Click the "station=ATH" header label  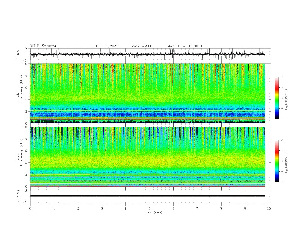pyautogui.click(x=142, y=46)
